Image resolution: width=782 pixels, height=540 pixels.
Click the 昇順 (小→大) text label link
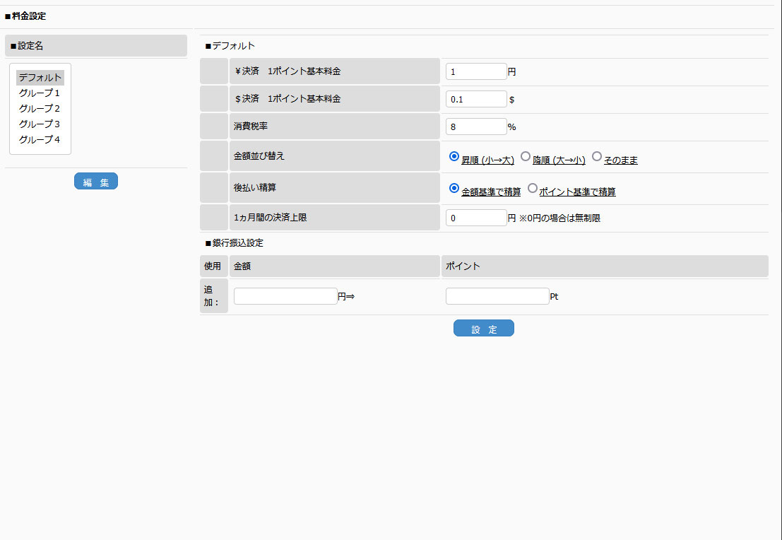(x=487, y=160)
